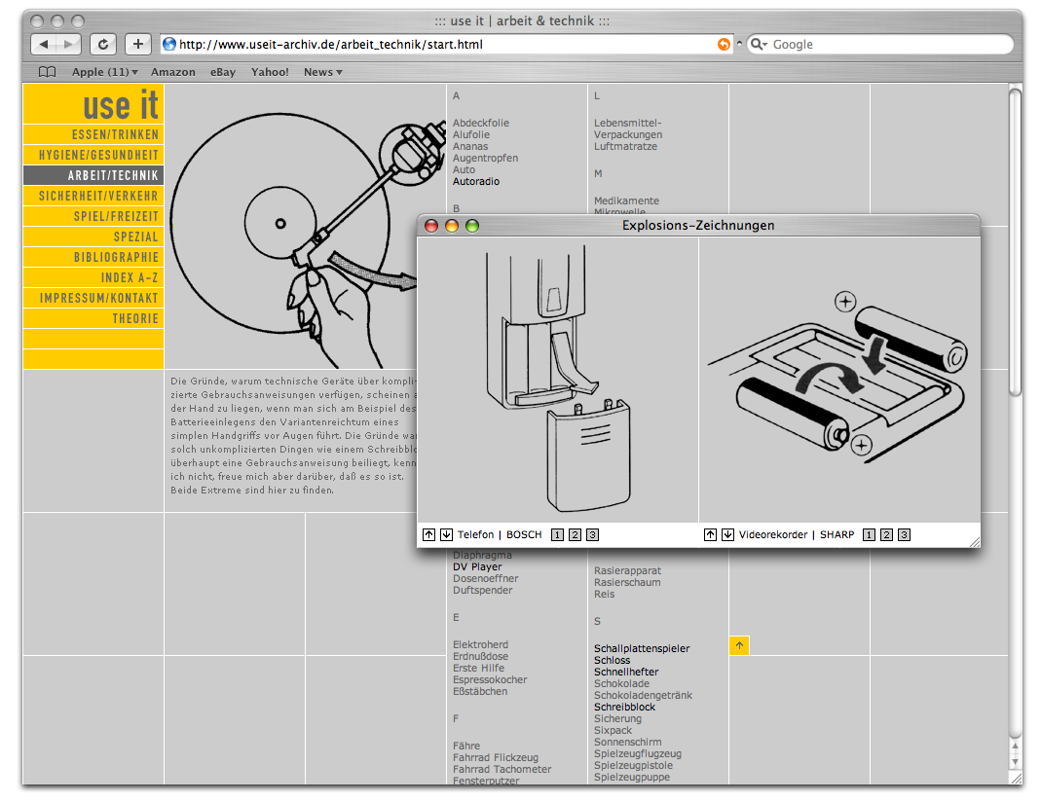This screenshot has height=801, width=1041.
Task: Click the Safari window resize corner
Action: click(1016, 779)
